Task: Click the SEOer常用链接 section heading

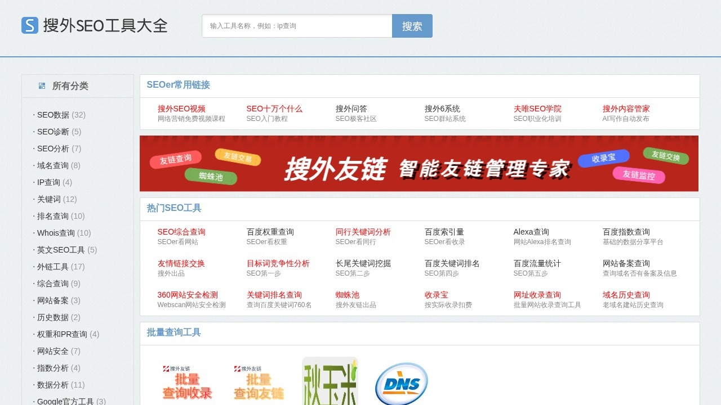Action: coord(179,85)
